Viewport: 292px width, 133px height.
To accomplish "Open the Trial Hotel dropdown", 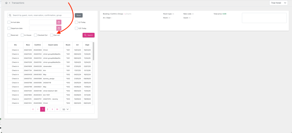I will [x=279, y=3].
